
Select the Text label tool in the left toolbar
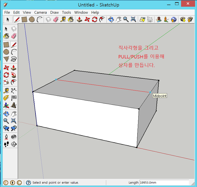(x=14, y=98)
